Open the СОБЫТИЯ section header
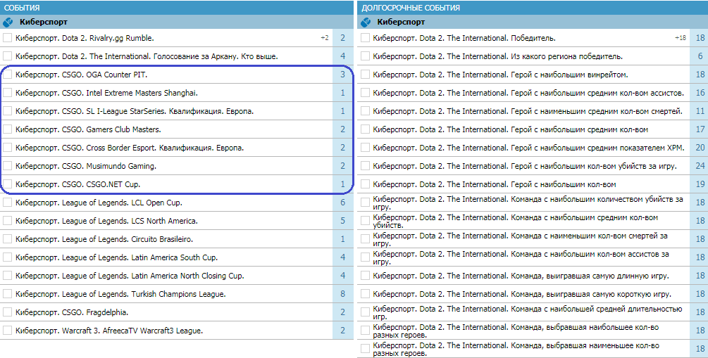 click(x=177, y=8)
